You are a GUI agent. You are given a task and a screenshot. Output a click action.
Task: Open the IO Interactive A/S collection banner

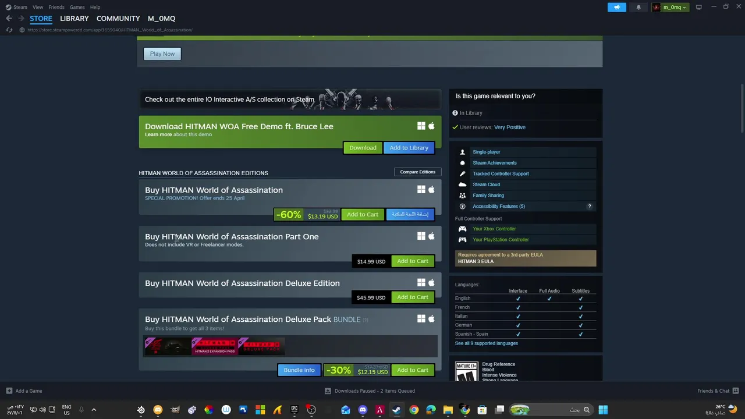(290, 100)
